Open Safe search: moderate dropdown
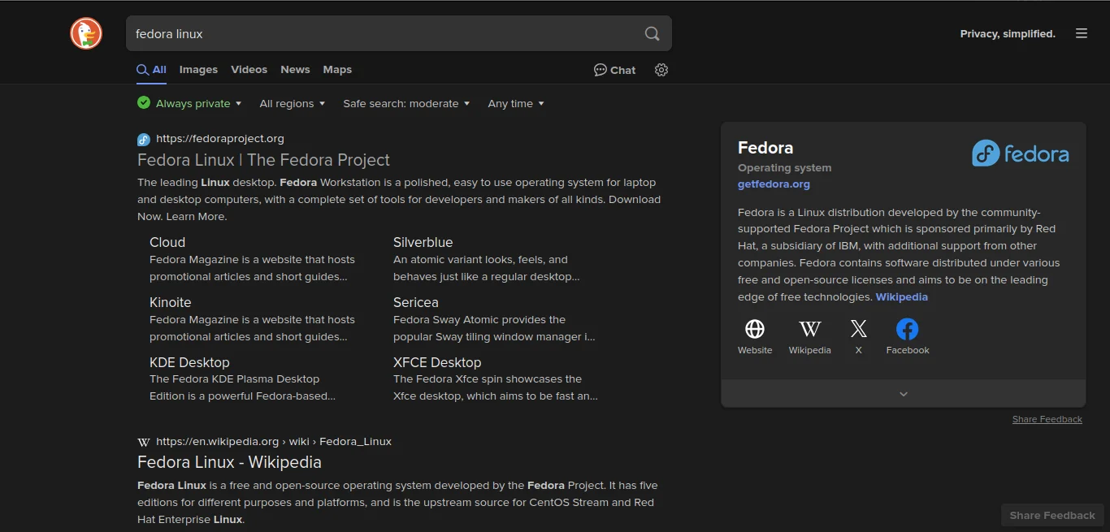This screenshot has height=532, width=1110. 406,103
